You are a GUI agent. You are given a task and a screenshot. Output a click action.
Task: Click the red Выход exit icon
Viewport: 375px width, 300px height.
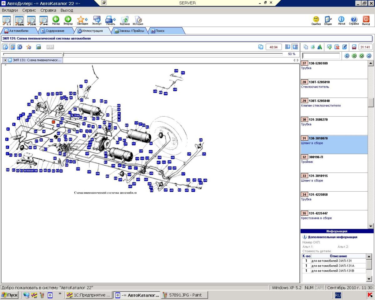click(366, 21)
